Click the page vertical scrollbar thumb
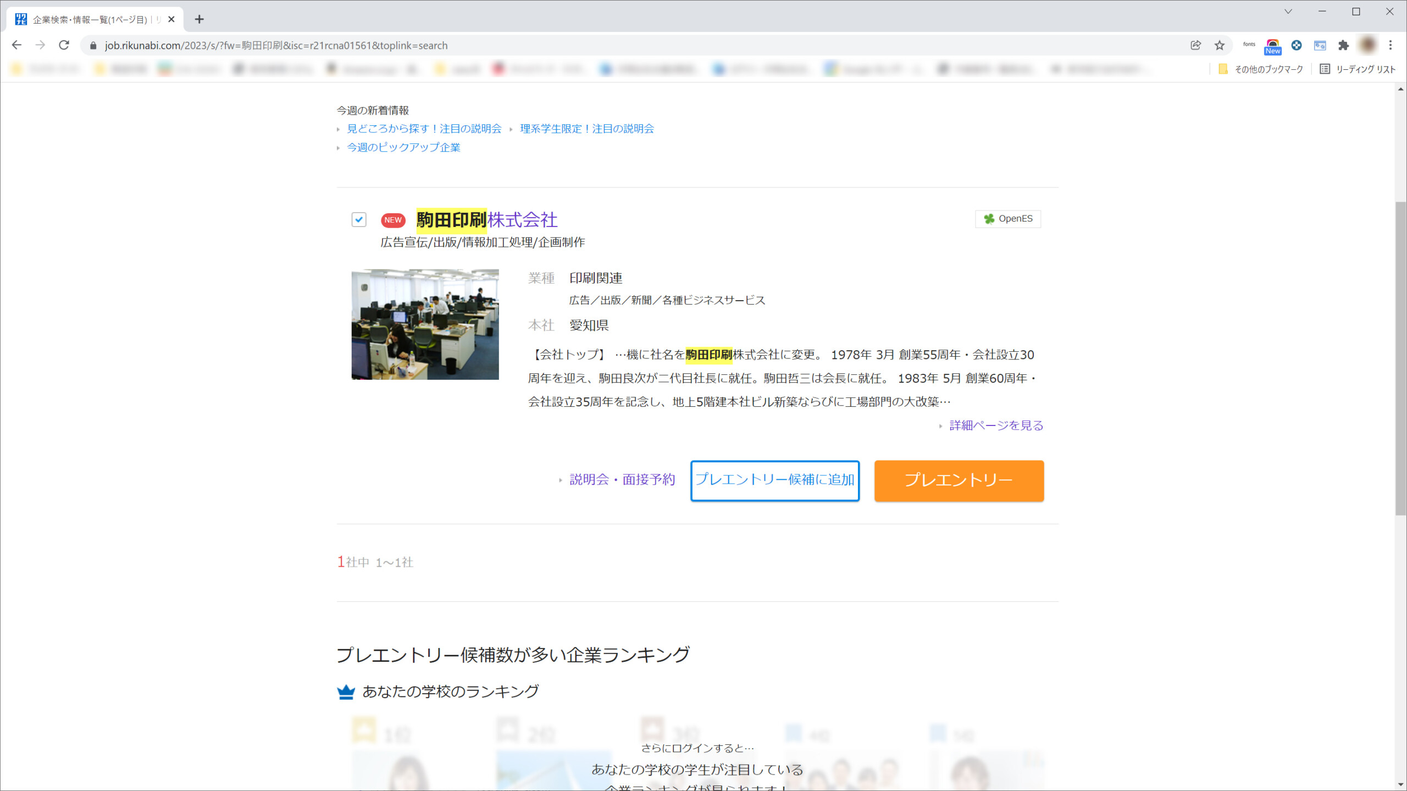This screenshot has width=1407, height=791. (1400, 358)
